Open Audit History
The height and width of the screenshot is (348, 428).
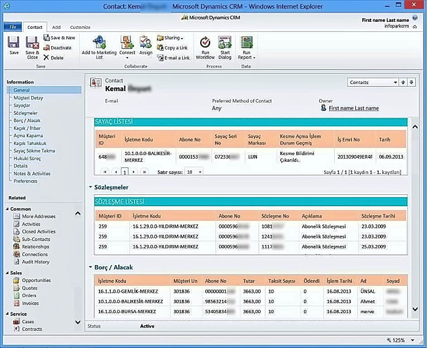[x=32, y=262]
